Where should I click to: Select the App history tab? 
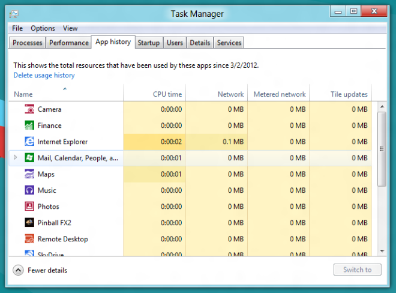(113, 41)
